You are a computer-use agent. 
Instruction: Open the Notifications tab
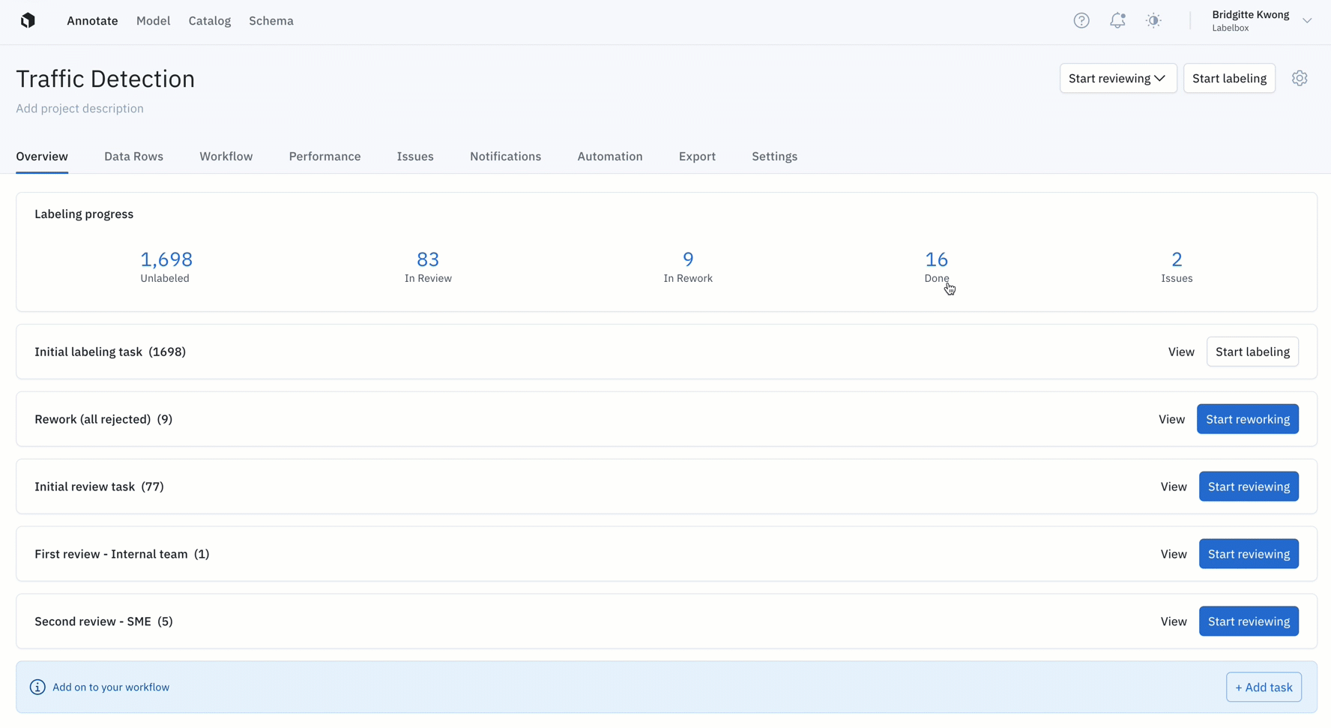click(x=505, y=156)
